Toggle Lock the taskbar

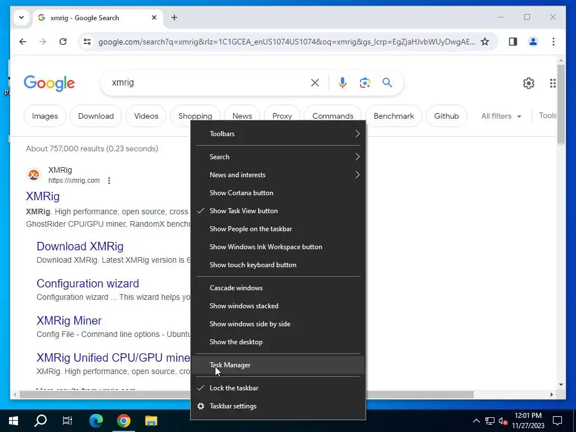point(278,388)
